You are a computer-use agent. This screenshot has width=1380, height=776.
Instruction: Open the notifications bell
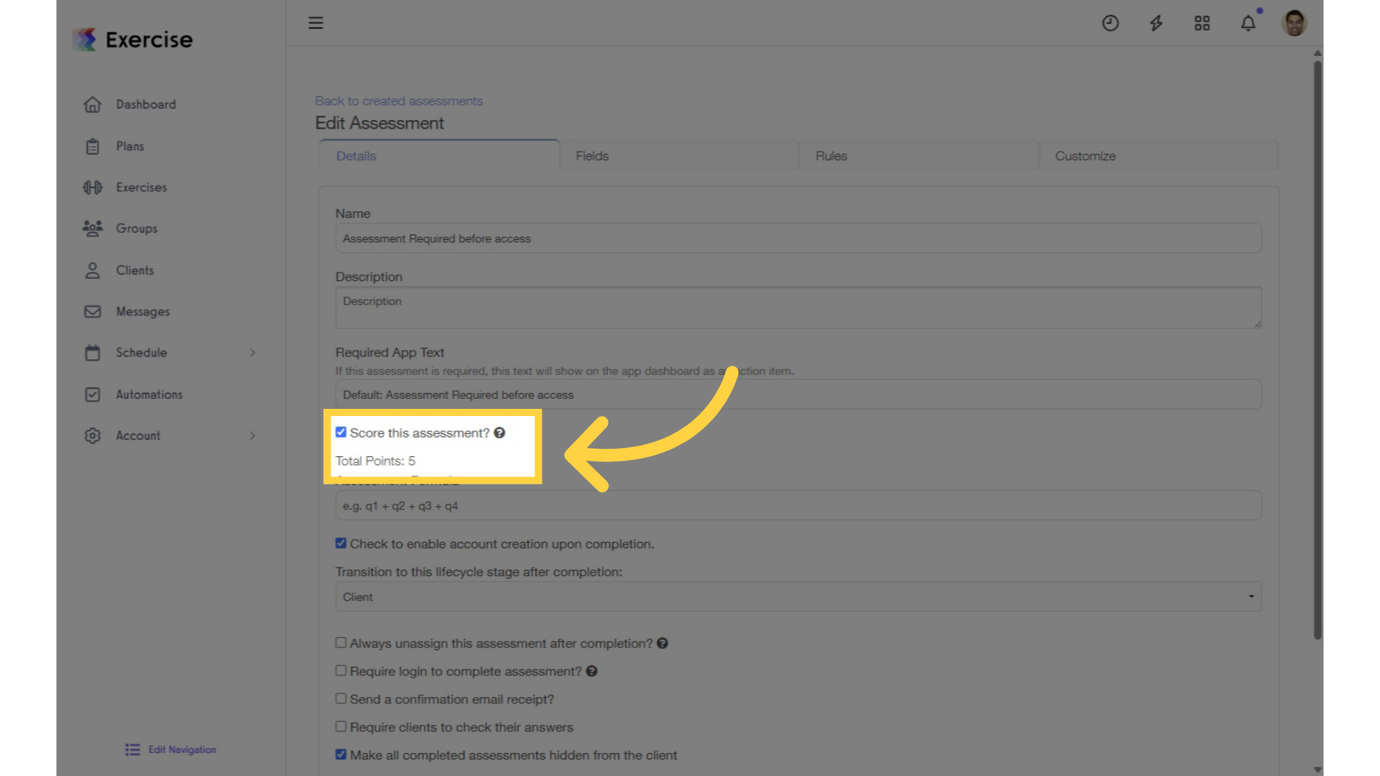(1248, 23)
